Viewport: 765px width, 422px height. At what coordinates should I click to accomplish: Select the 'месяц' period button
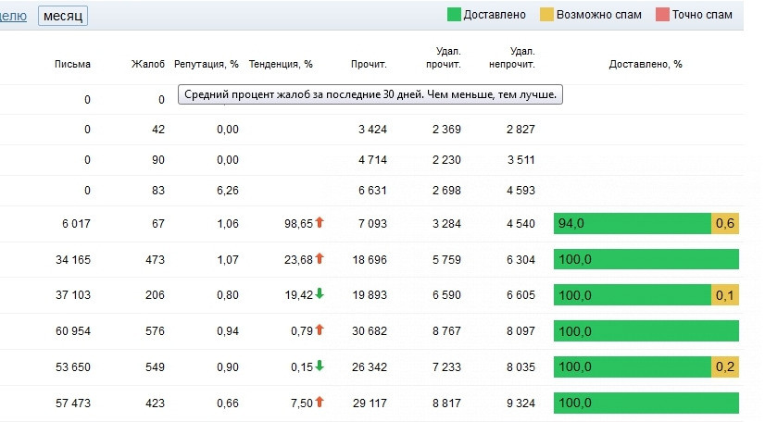point(63,16)
